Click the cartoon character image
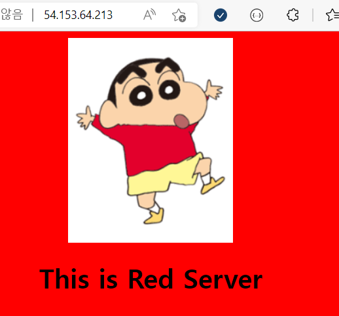 click(x=151, y=140)
